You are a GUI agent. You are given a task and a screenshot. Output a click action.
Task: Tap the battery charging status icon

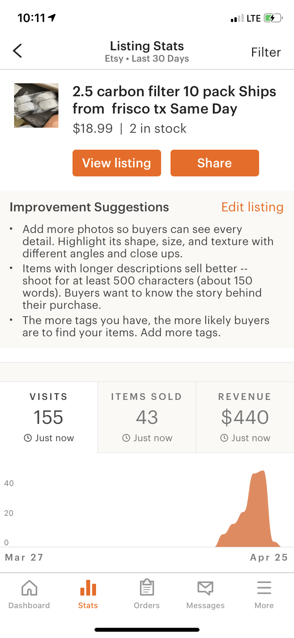point(272,18)
